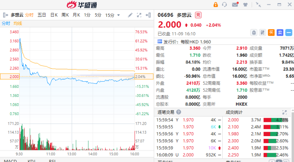Click the 发行价 HKD 1.960 text
Screen dimensions: 294x162
point(187,42)
